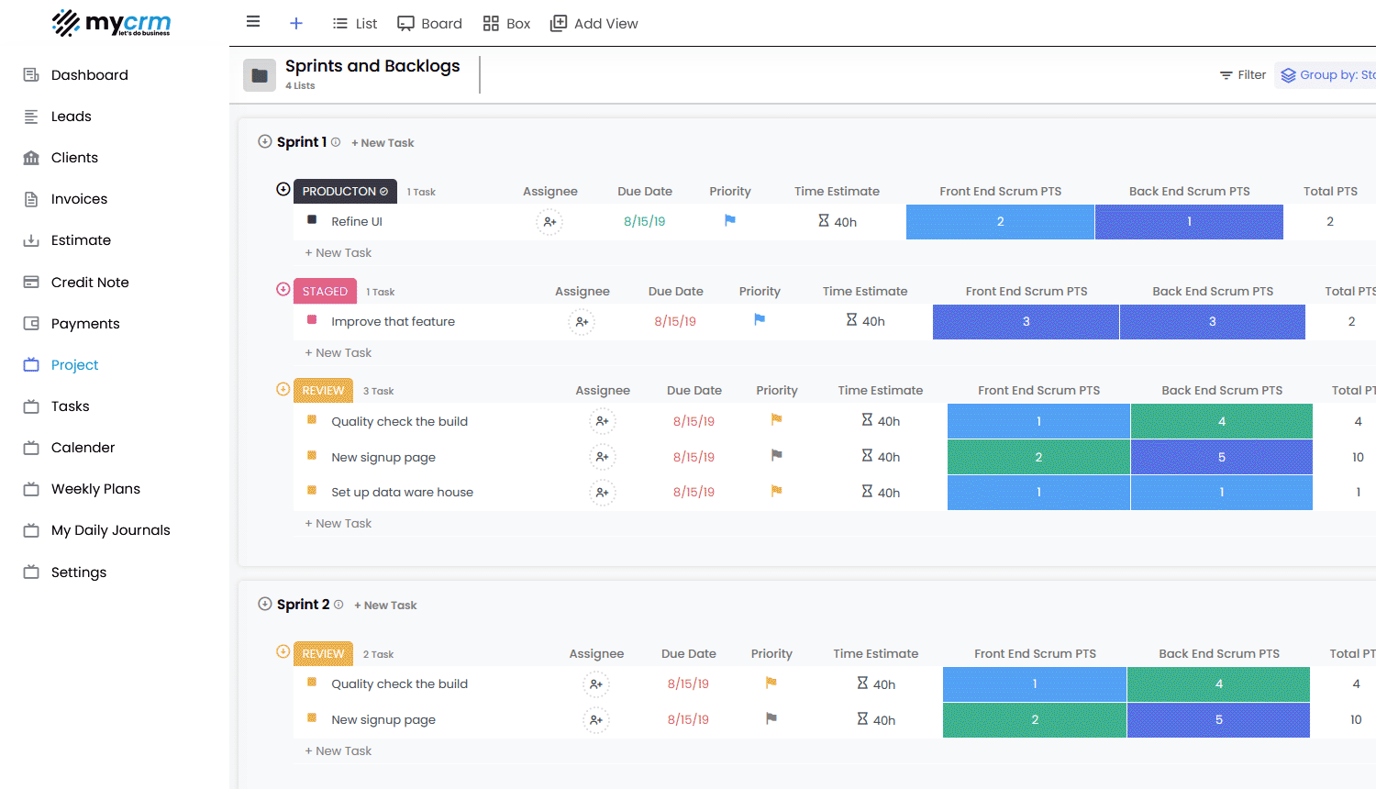Switch to Board view
Screen dimensions: 1376x789
coord(429,23)
